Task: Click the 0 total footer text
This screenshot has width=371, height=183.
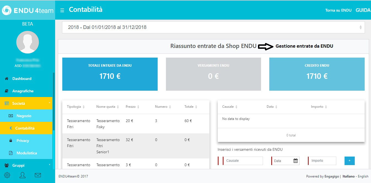Action: point(291,135)
